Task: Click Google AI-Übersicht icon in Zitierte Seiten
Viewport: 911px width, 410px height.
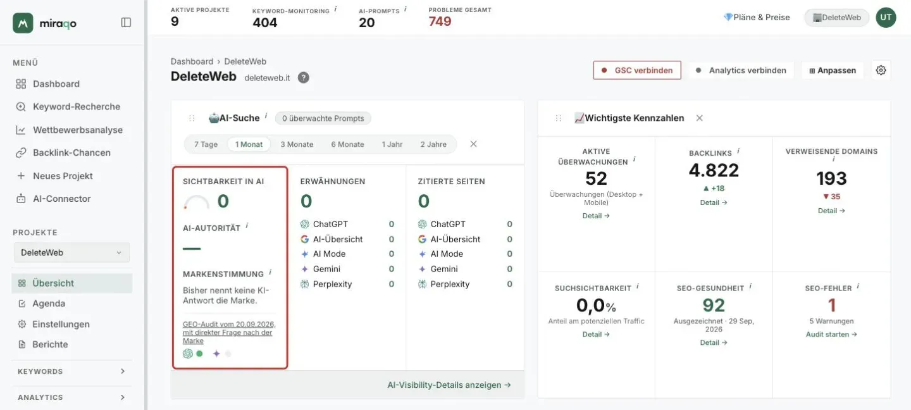Action: pyautogui.click(x=423, y=239)
